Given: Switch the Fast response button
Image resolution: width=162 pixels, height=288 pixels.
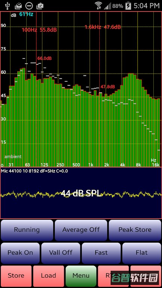Looking at the screenshot, I should coord(101,253).
